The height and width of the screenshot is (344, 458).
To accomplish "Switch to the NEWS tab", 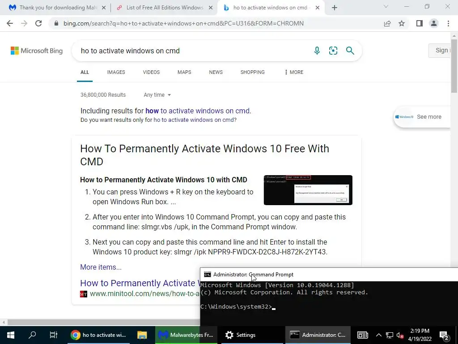I will pos(216,72).
